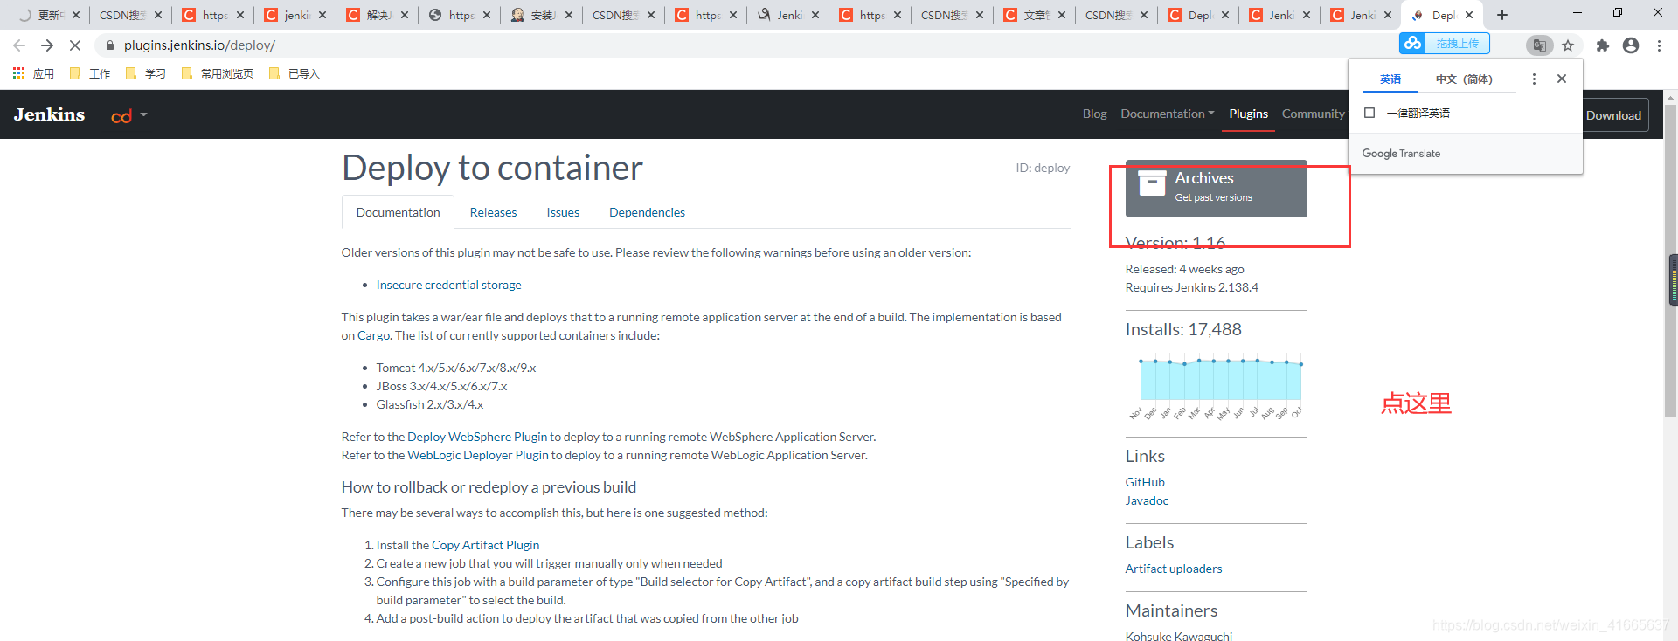The width and height of the screenshot is (1678, 641).
Task: Stop loading the page
Action: coord(75,45)
